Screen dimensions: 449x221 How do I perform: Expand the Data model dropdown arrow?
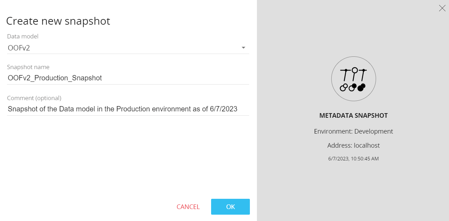coord(243,48)
